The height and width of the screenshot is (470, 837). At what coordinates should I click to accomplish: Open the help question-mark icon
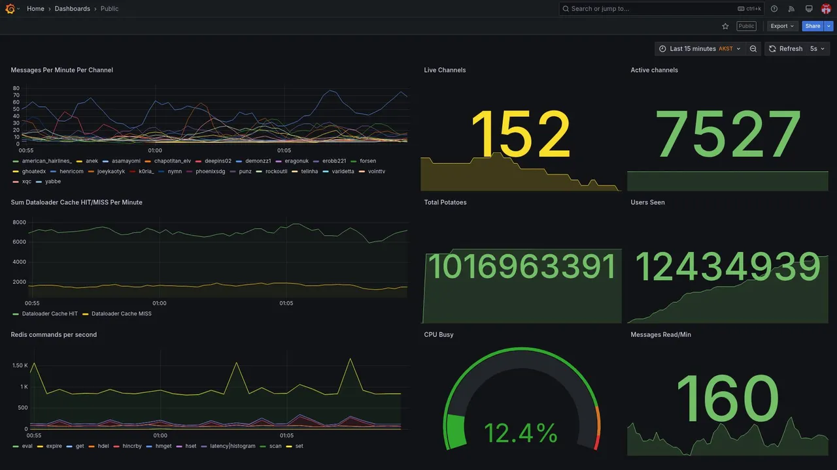coord(774,8)
